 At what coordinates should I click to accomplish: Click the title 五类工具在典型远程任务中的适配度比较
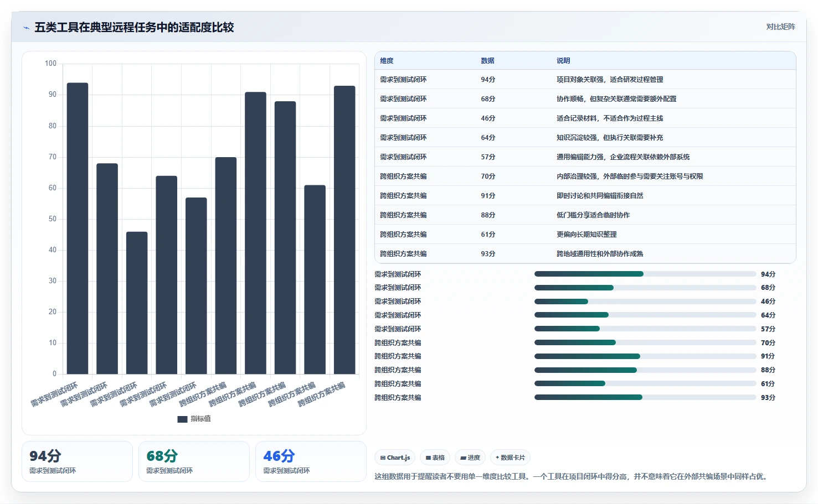pos(134,27)
